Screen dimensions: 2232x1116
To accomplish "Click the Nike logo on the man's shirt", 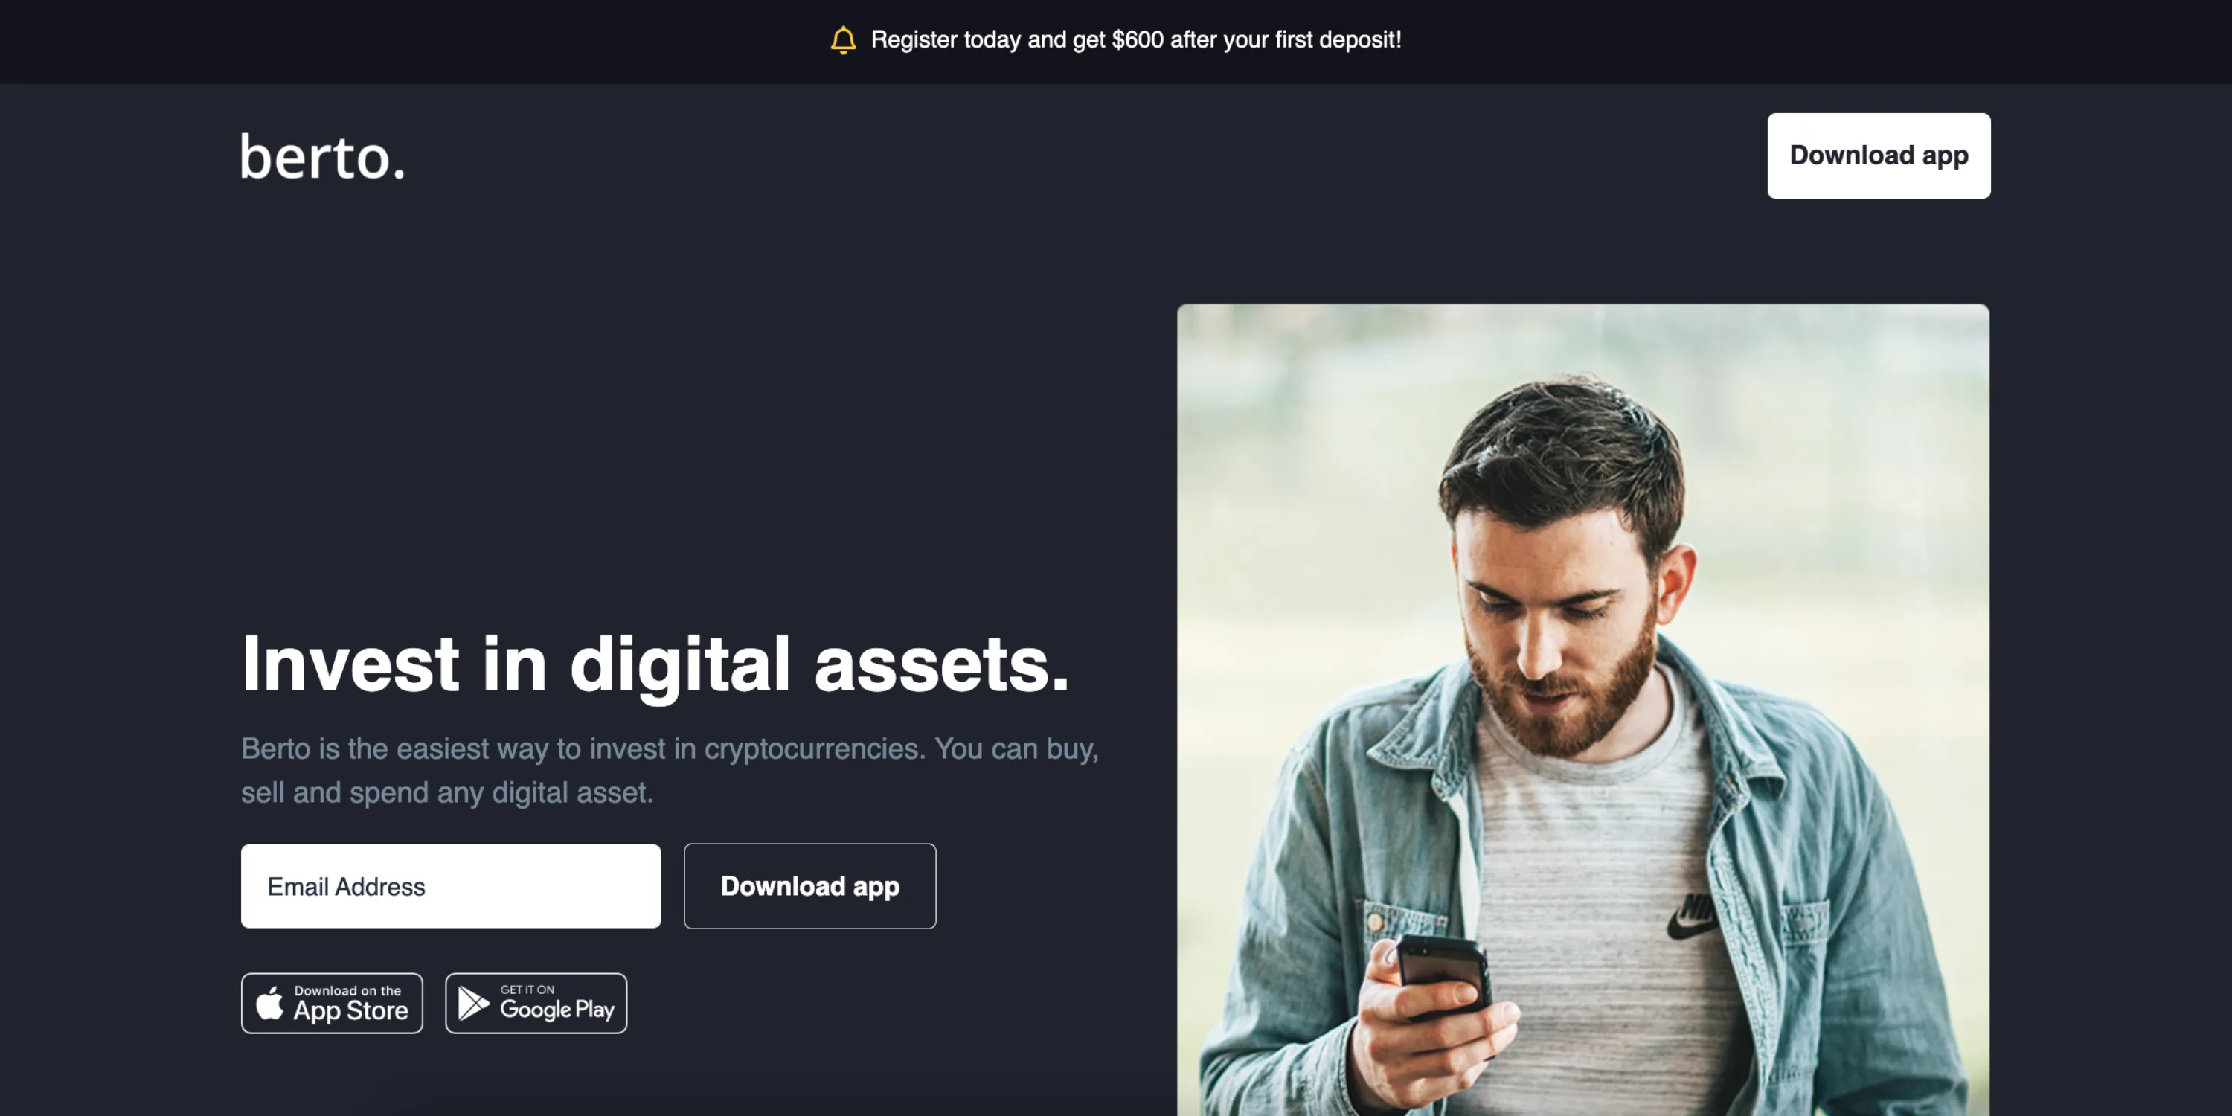I will [x=1692, y=915].
